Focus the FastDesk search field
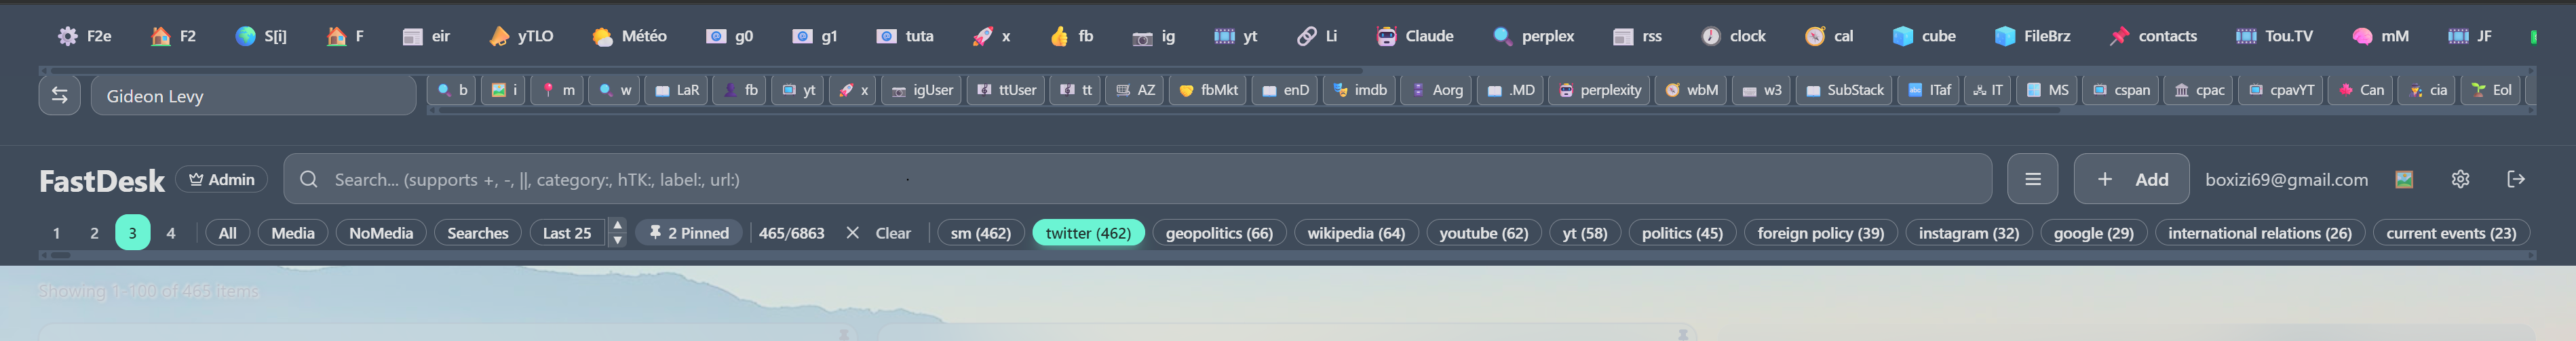The height and width of the screenshot is (341, 2576). pos(1137,179)
